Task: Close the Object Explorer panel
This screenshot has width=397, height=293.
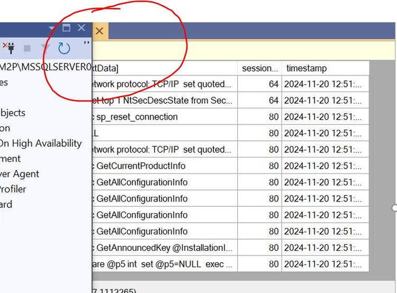Action: 82,28
